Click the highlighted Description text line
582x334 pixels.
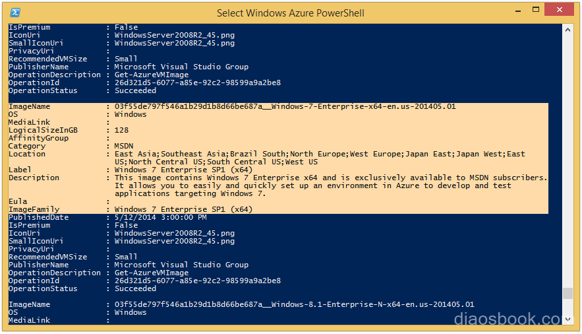[x=331, y=178]
